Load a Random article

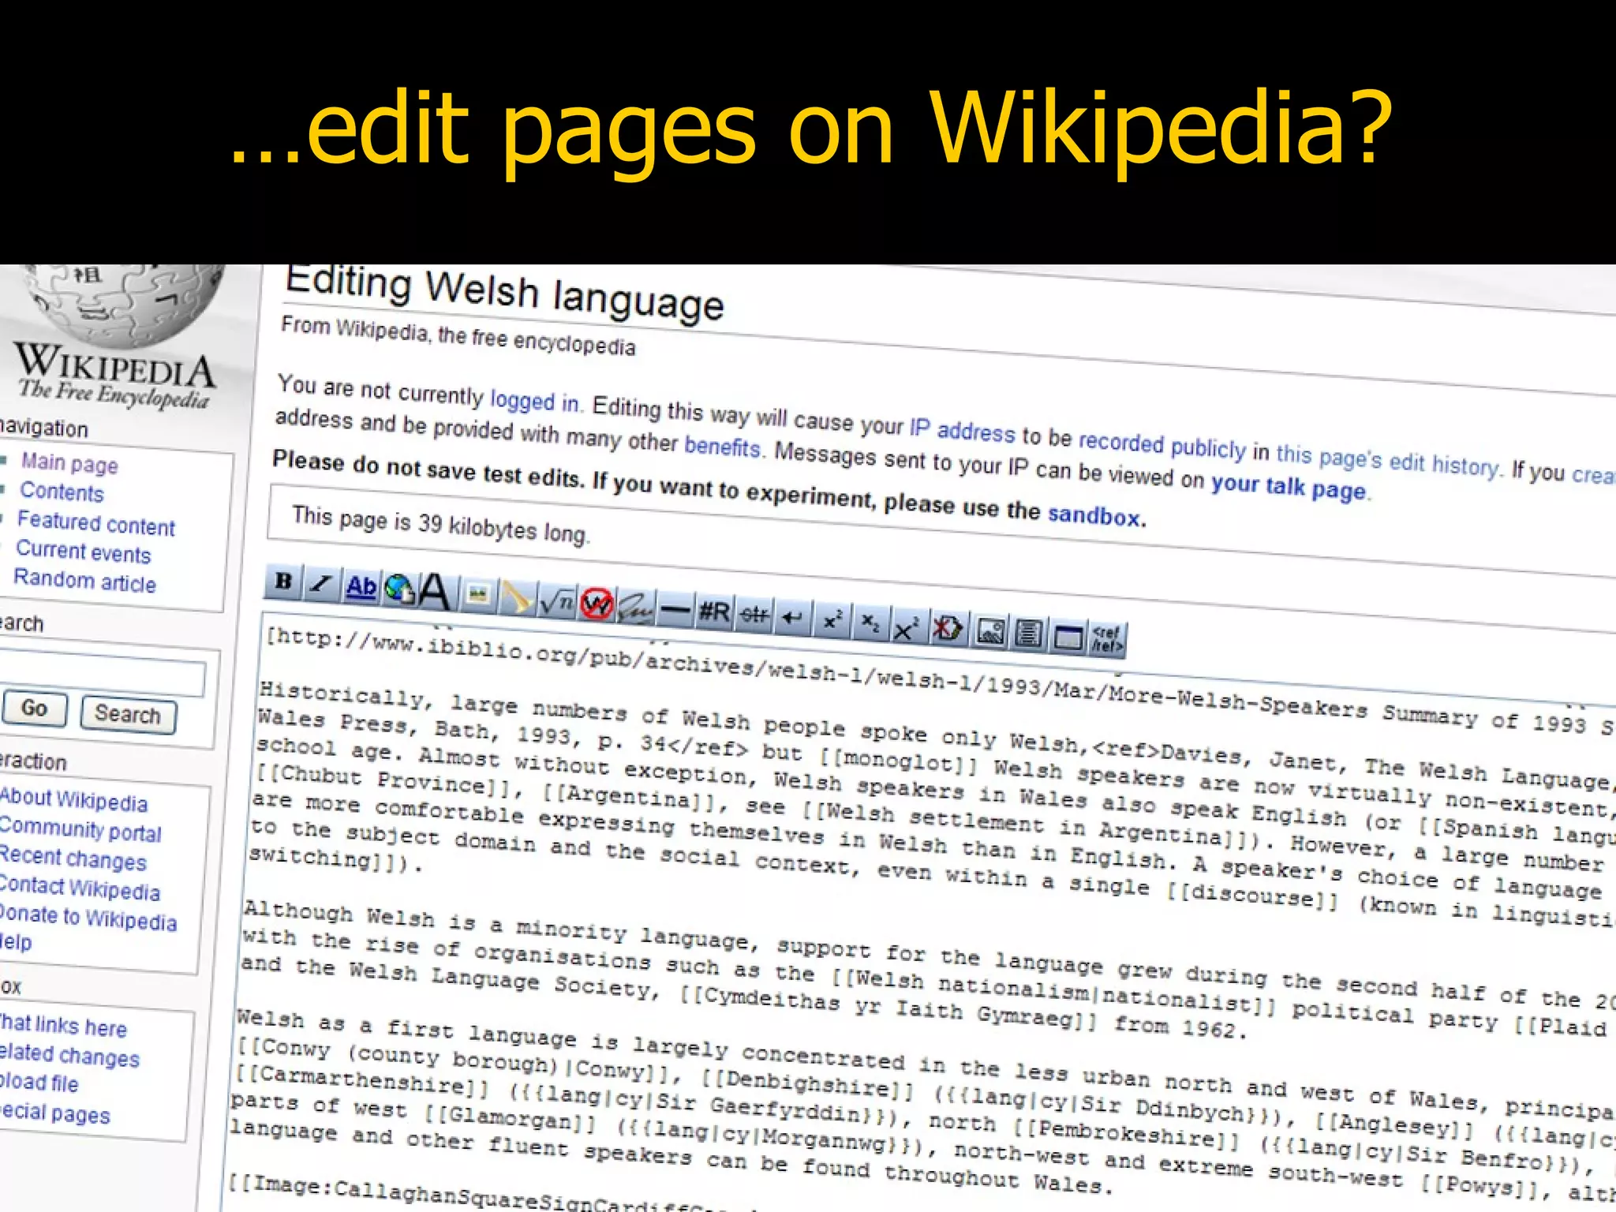pos(85,581)
